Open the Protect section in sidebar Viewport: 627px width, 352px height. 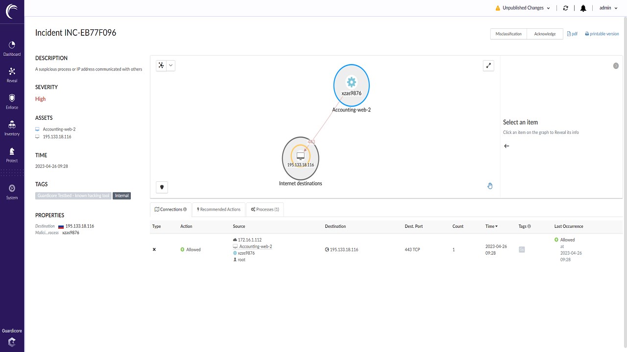(x=12, y=155)
